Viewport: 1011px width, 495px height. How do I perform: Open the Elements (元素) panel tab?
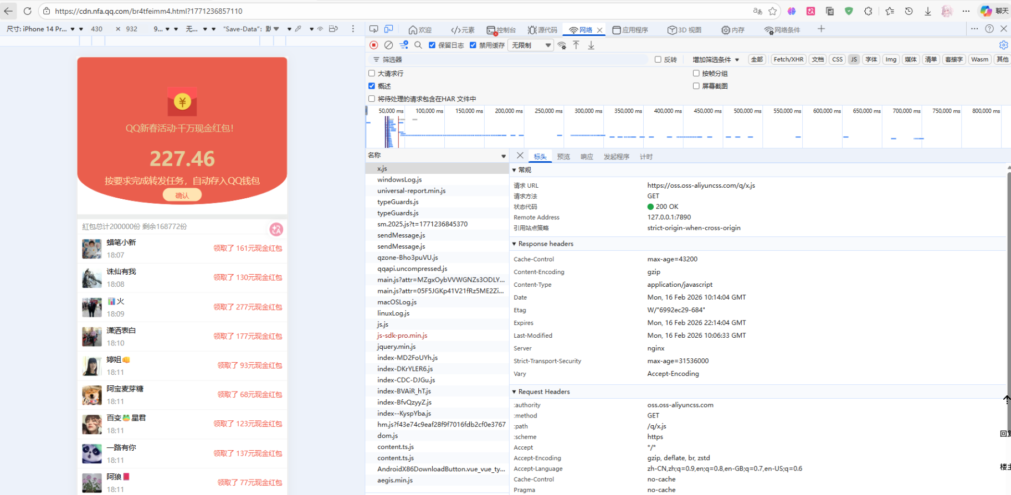point(463,30)
